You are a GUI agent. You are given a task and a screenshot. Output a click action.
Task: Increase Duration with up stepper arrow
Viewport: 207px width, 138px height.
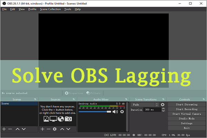point(163,109)
